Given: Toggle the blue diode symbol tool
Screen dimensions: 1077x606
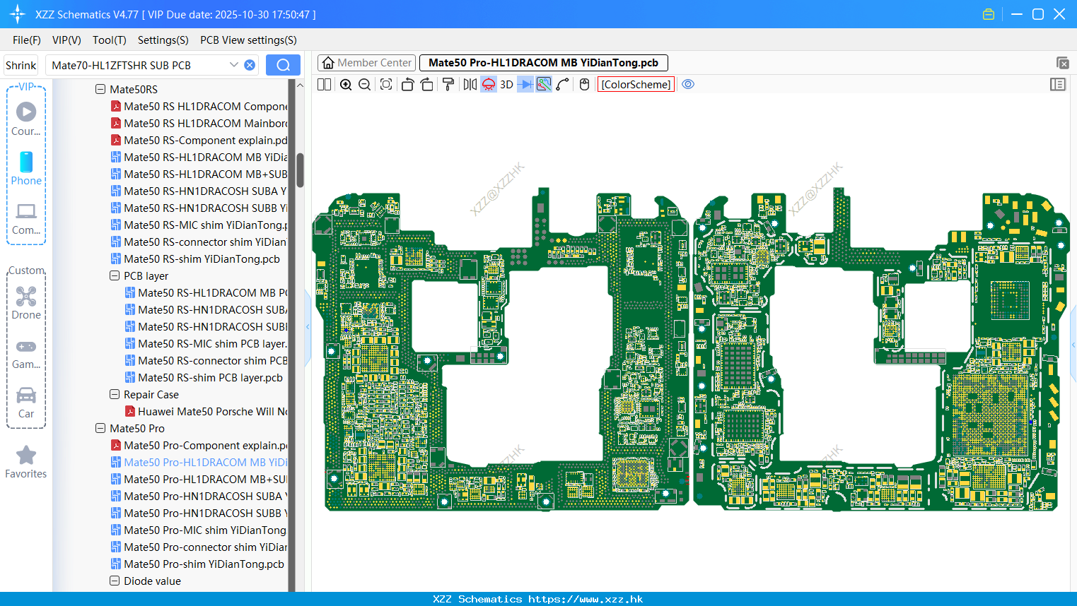Looking at the screenshot, I should pos(525,85).
